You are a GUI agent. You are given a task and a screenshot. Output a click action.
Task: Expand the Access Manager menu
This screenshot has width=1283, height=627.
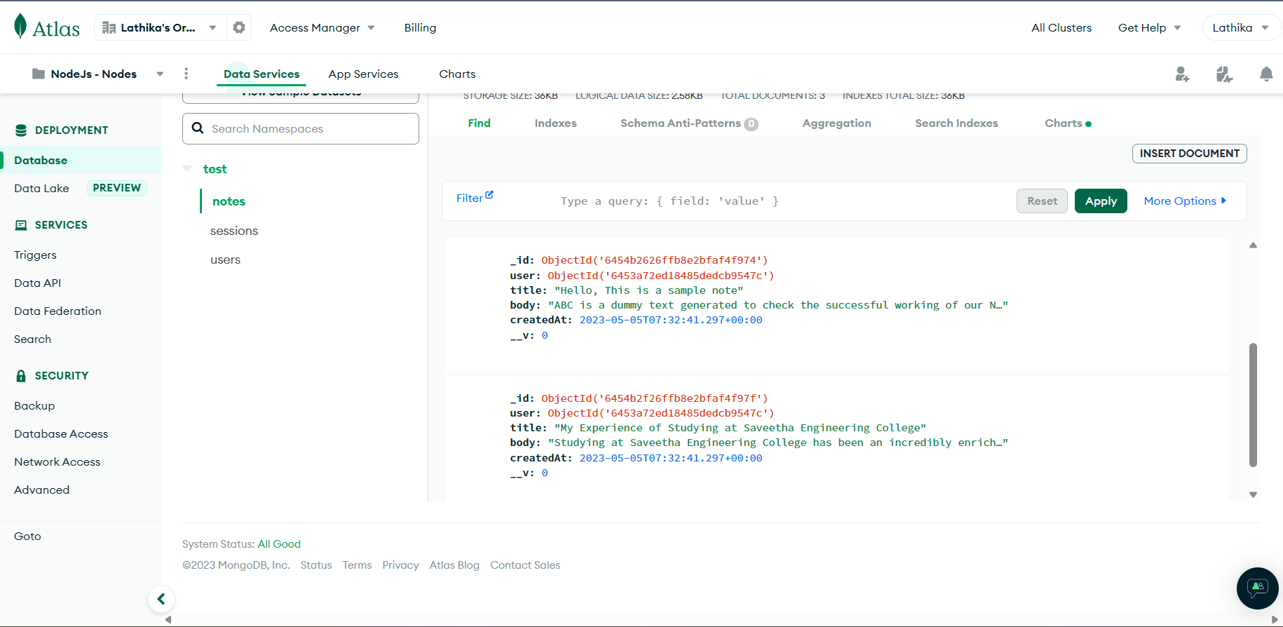coord(323,27)
